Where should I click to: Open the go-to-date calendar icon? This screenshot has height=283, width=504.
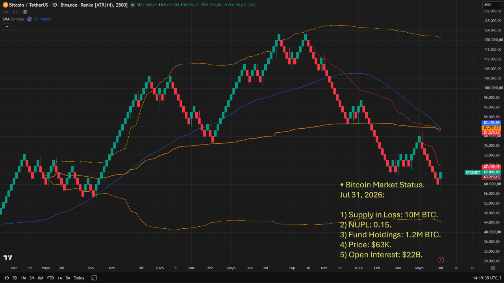pos(94,278)
